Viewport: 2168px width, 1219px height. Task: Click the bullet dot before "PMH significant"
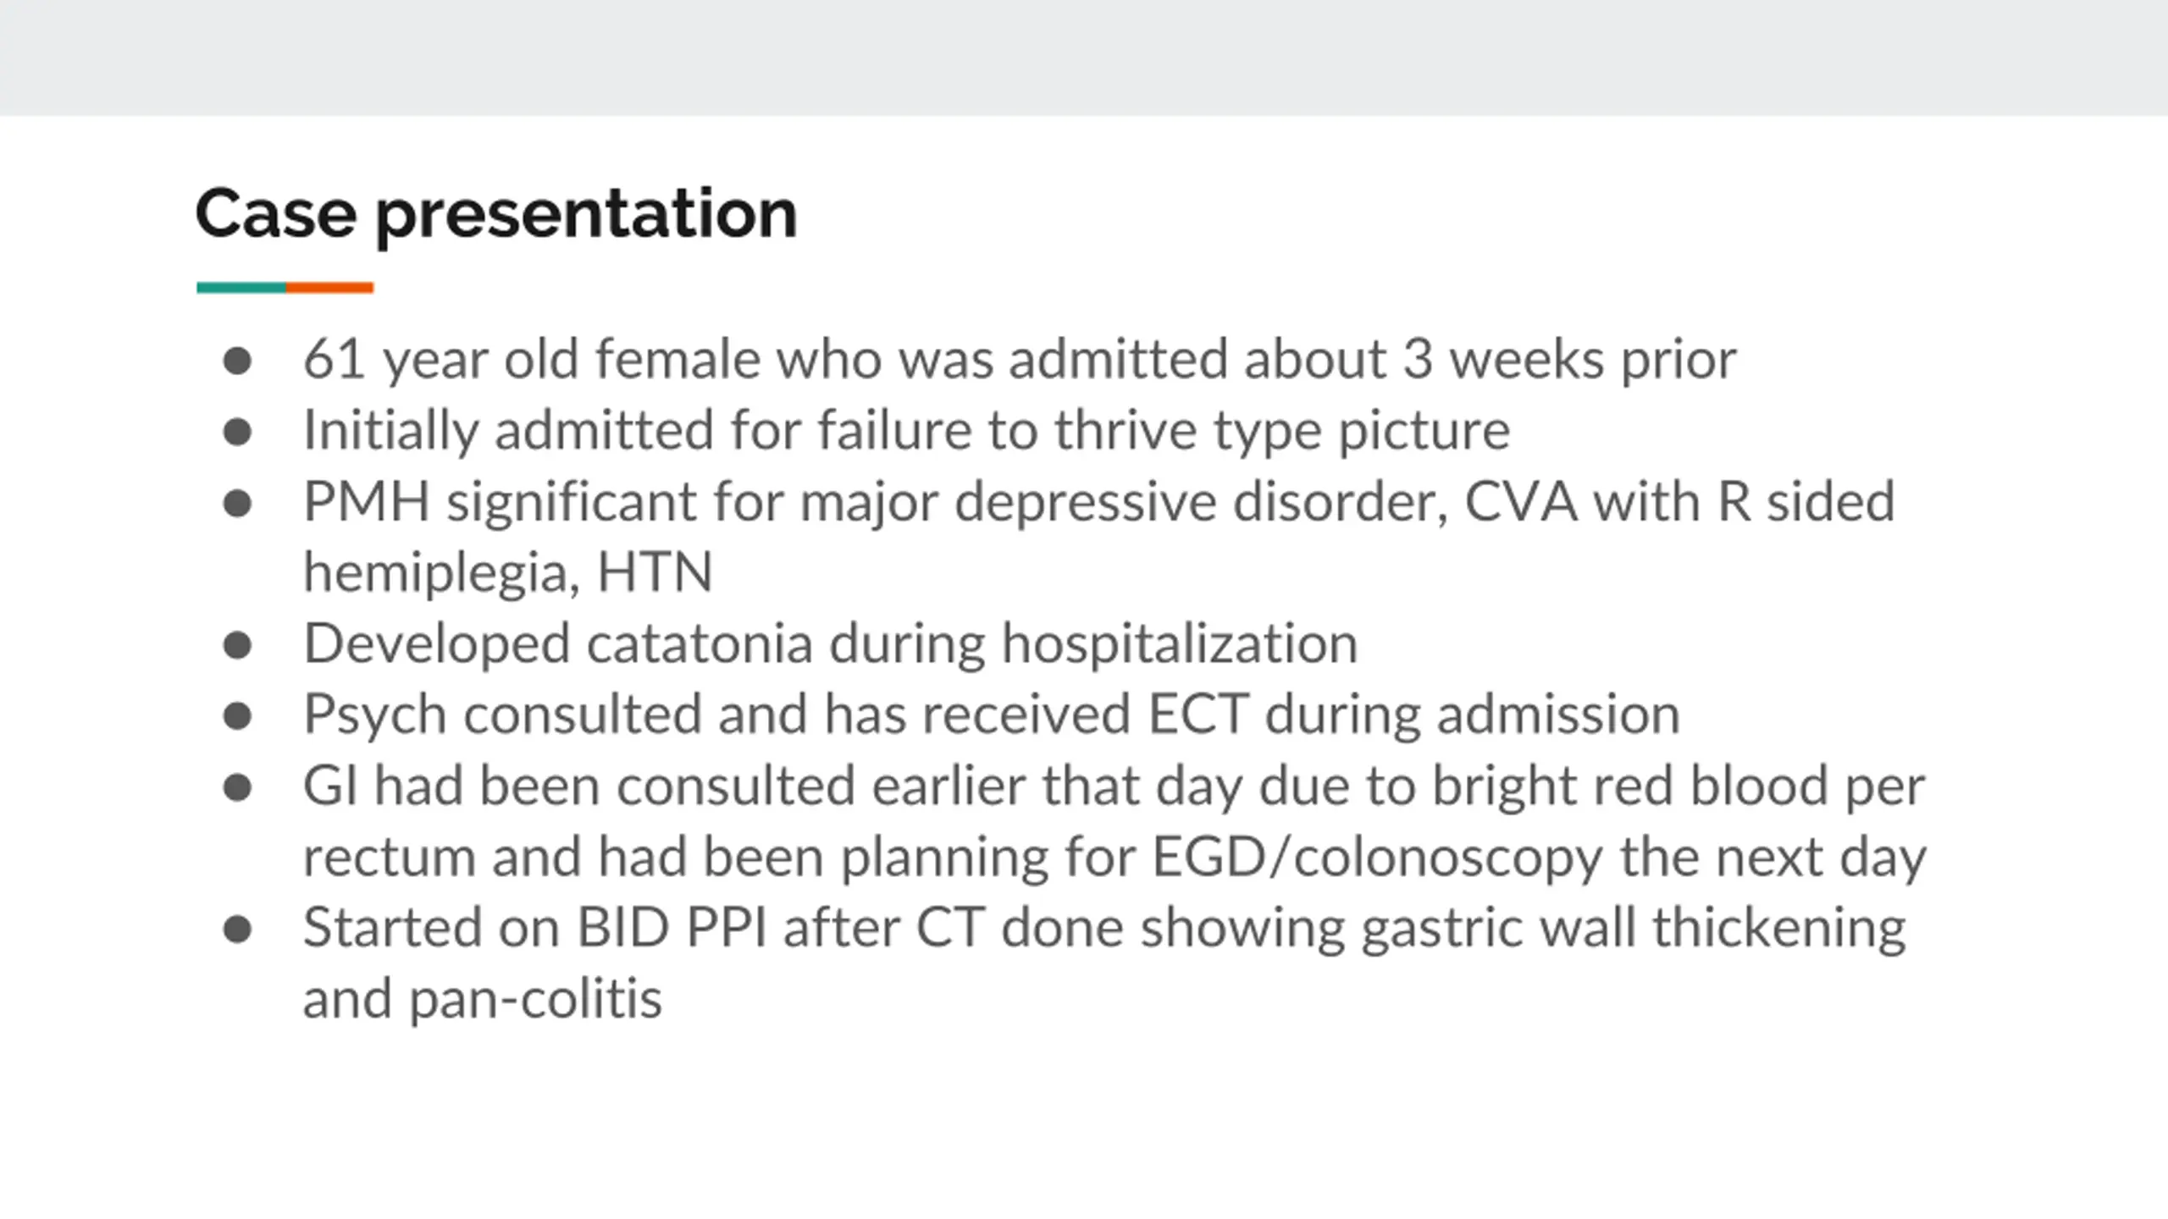[237, 504]
